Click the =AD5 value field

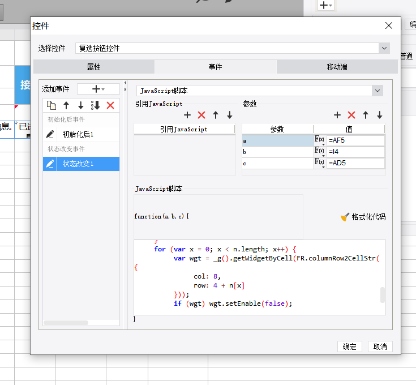pyautogui.click(x=355, y=163)
